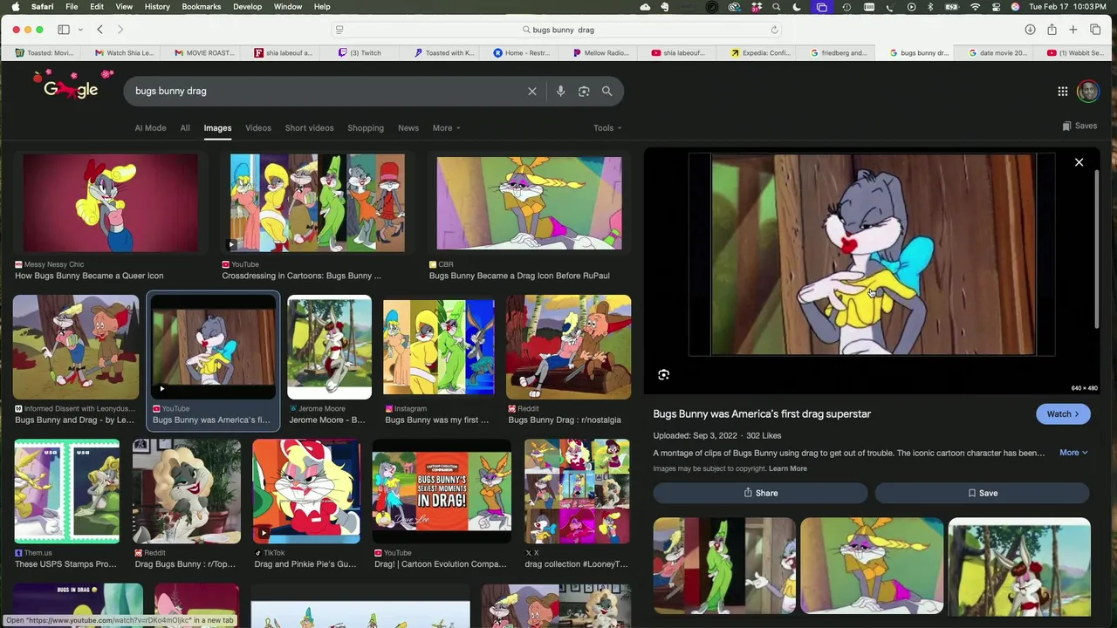Expand description with More chevron
This screenshot has height=628, width=1117.
1073,453
